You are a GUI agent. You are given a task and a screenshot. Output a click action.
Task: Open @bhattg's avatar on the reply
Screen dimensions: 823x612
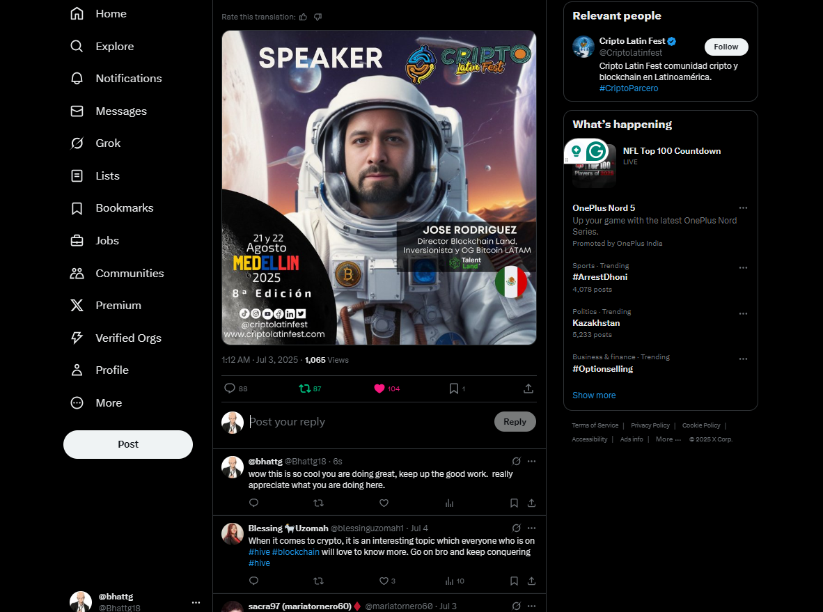pos(233,467)
